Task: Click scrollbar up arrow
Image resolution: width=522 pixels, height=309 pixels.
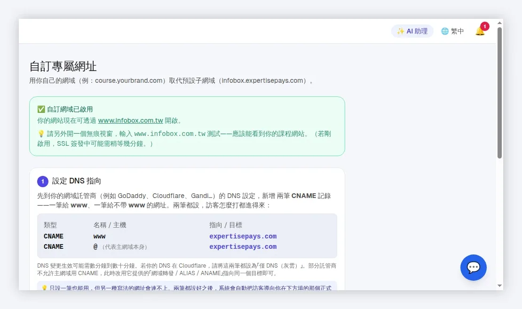Action: (499, 23)
